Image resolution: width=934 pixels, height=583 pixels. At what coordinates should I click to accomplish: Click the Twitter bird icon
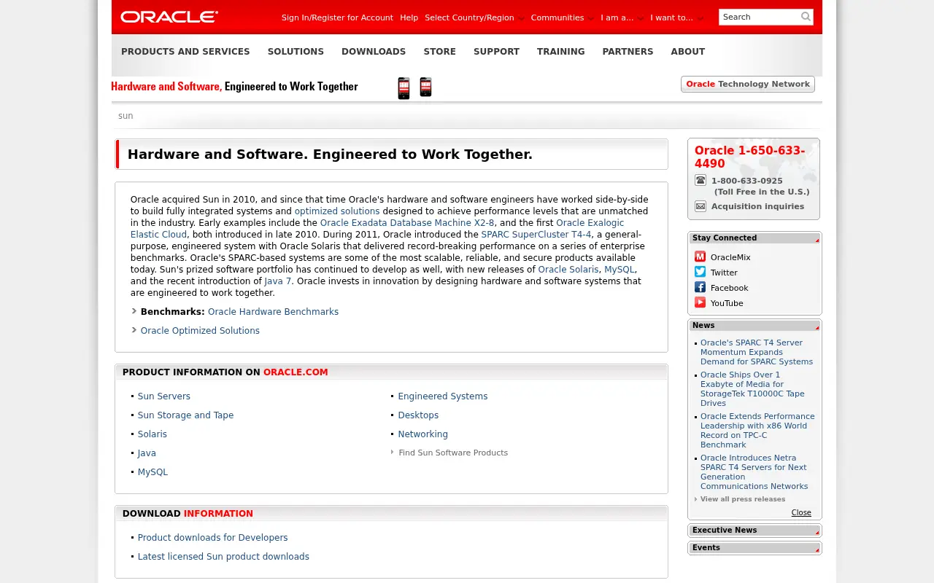point(700,272)
